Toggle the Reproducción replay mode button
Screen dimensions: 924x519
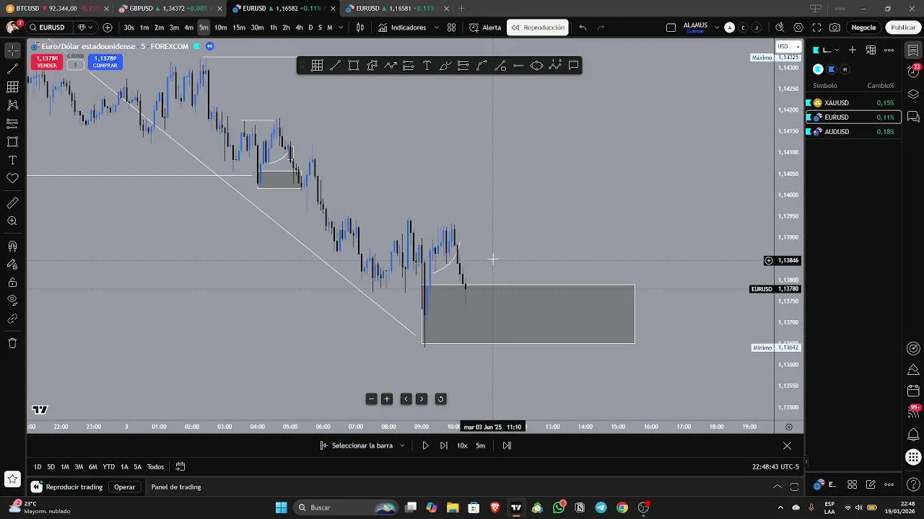pyautogui.click(x=538, y=27)
